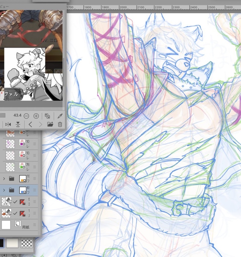Click the green layer's 76 opacity value

point(28,164)
